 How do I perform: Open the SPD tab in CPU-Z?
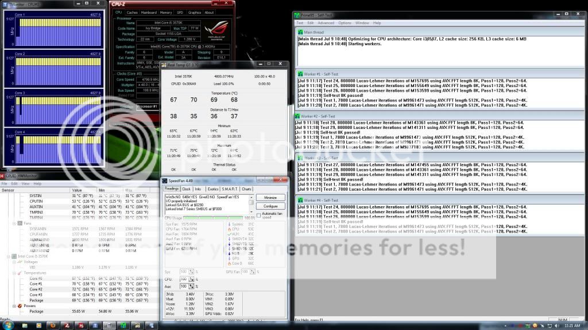(180, 13)
